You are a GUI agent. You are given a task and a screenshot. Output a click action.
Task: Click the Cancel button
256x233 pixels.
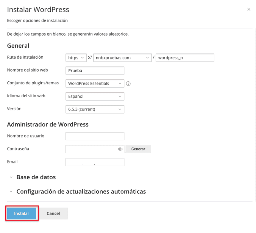53,213
